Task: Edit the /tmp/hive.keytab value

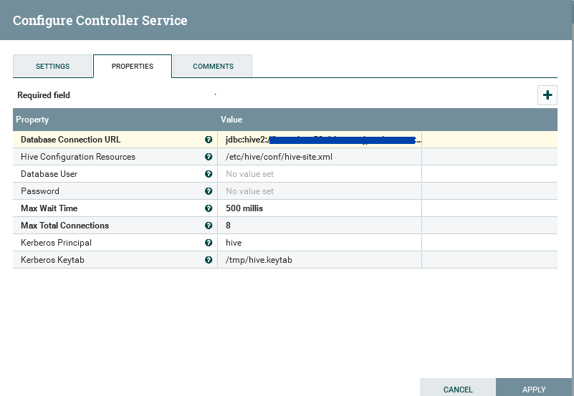Action: (x=319, y=260)
